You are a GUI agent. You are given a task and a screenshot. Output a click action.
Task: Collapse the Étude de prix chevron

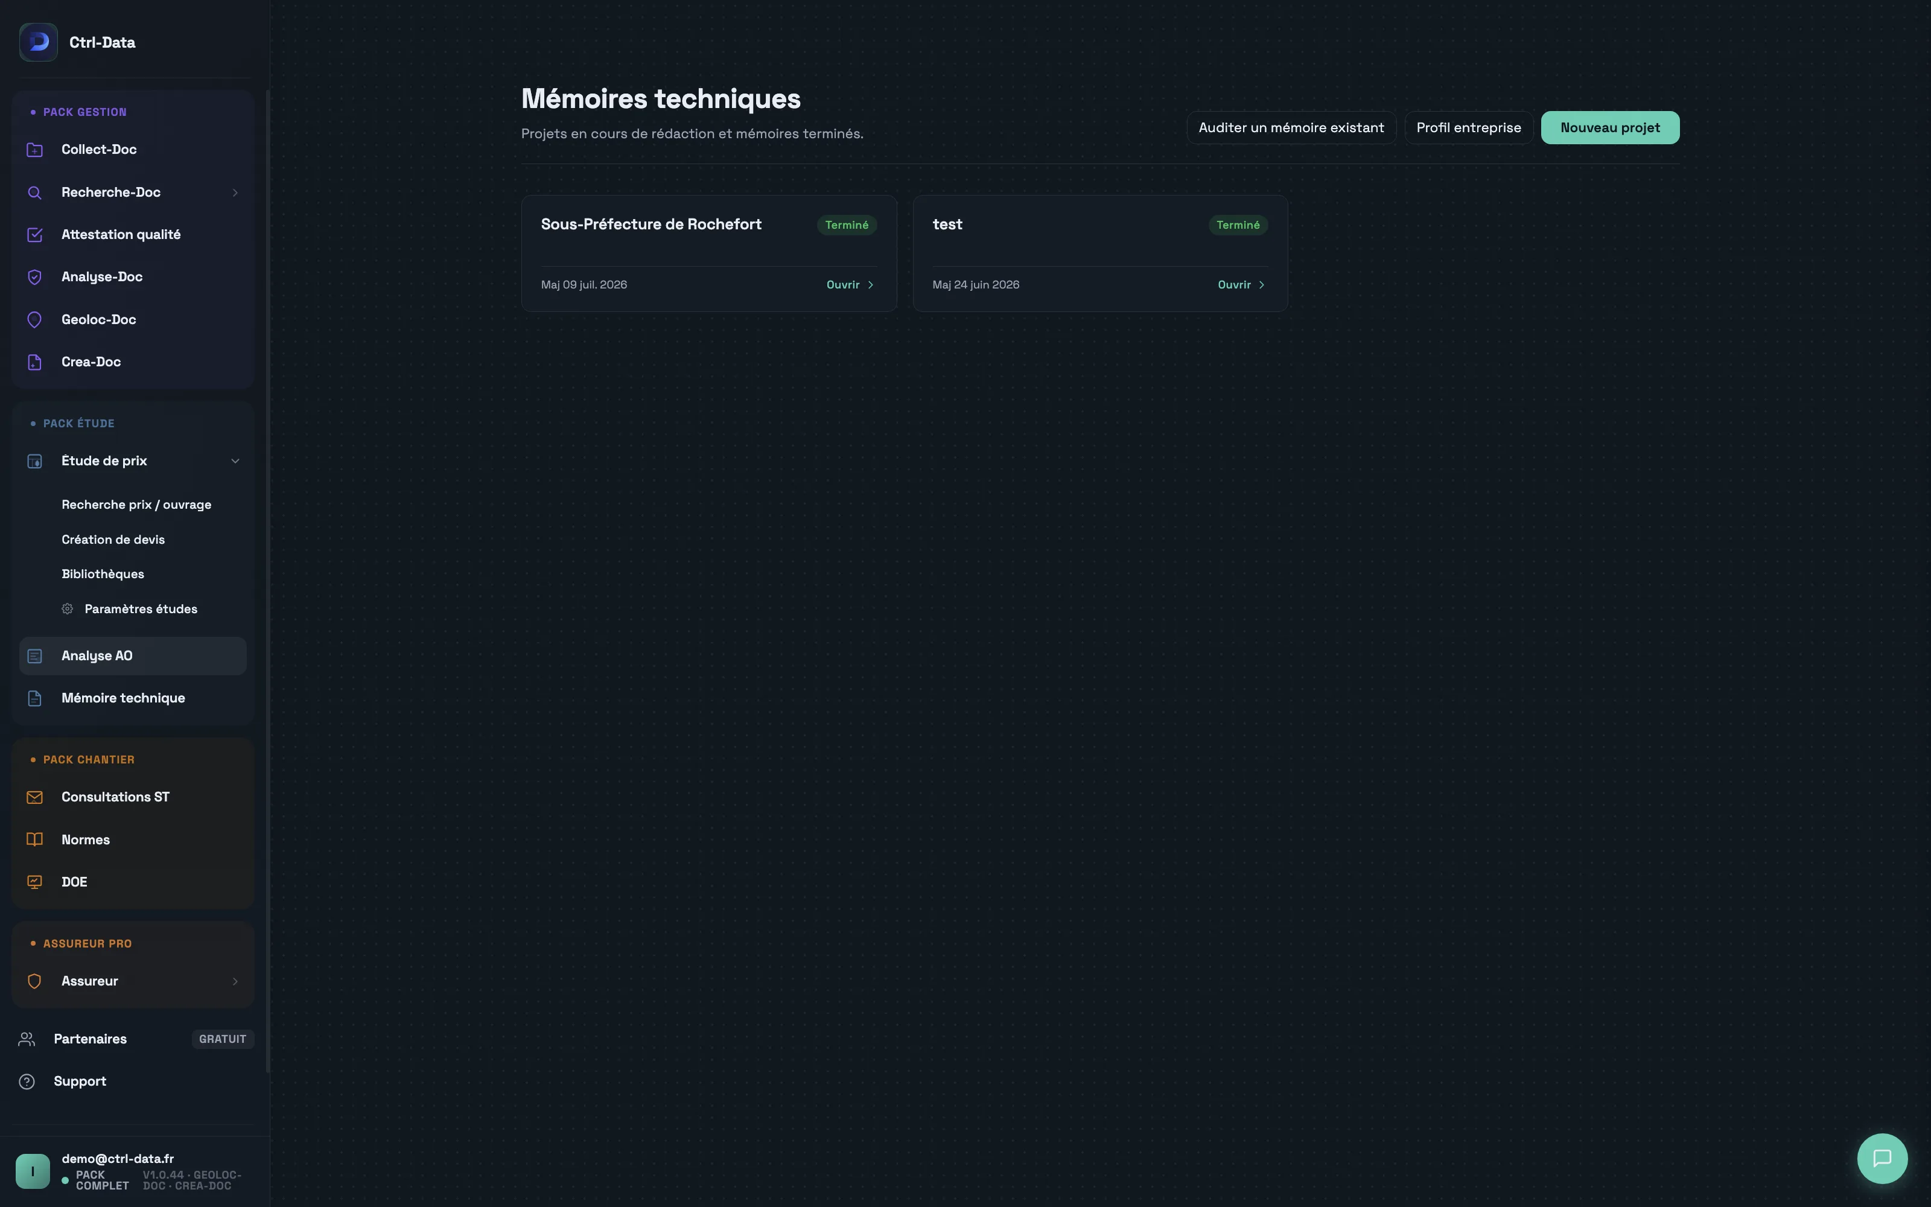point(235,460)
